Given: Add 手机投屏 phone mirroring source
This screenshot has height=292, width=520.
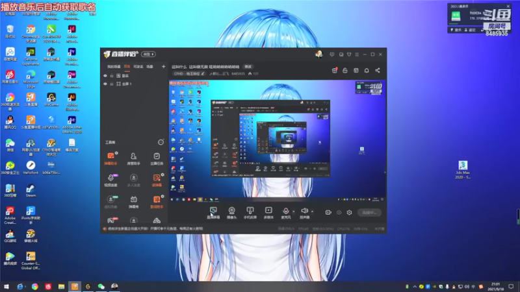Looking at the screenshot, I should tap(250, 213).
